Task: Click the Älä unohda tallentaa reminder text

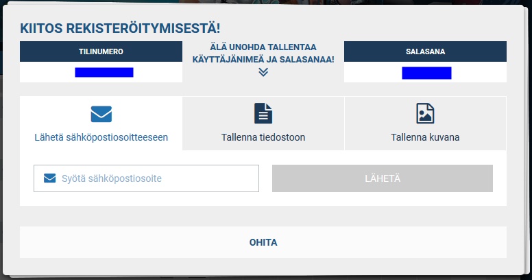Action: (263, 48)
